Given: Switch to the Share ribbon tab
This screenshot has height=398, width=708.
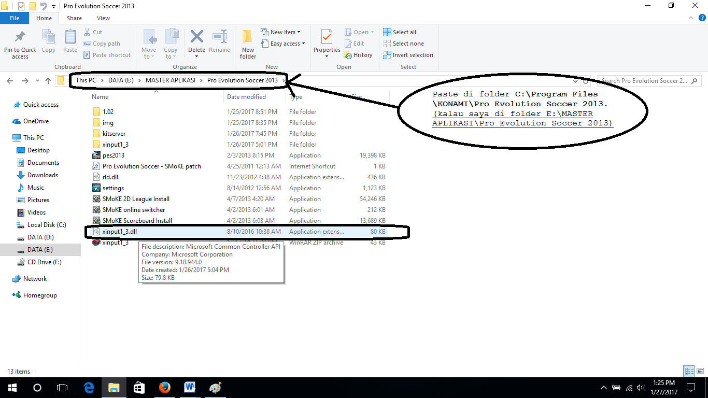Looking at the screenshot, I should 74,18.
